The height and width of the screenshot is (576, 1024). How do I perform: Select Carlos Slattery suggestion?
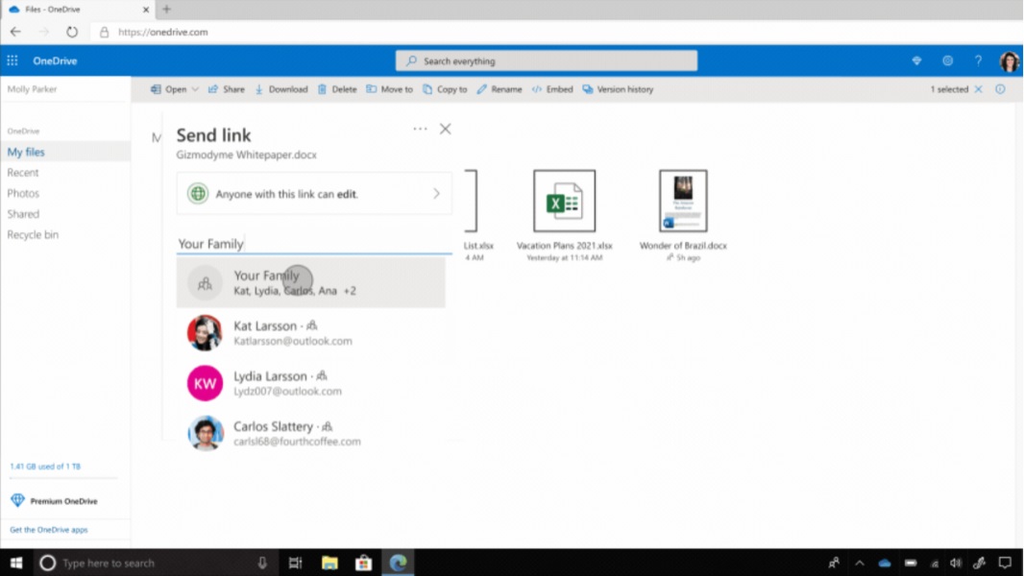pyautogui.click(x=311, y=433)
